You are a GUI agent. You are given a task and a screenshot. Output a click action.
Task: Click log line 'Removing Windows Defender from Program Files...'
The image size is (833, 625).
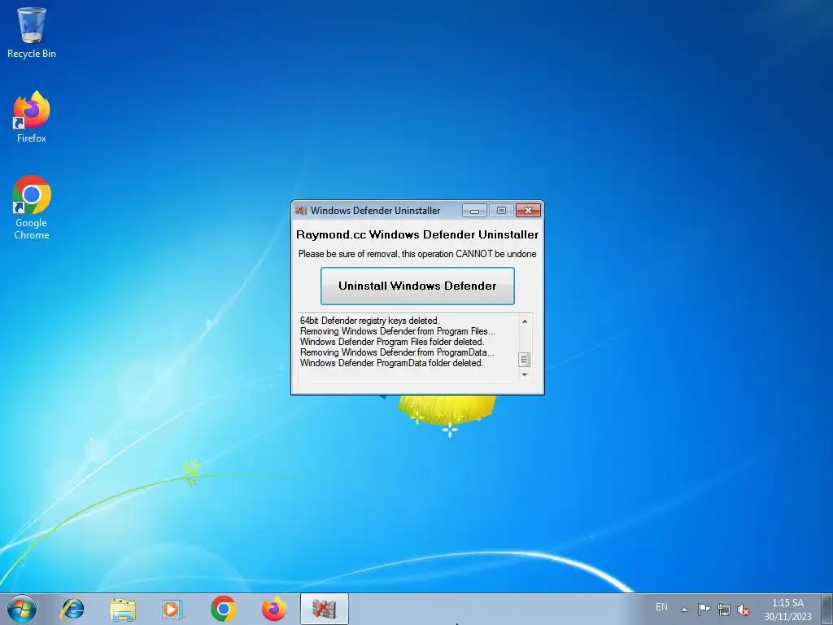397,331
